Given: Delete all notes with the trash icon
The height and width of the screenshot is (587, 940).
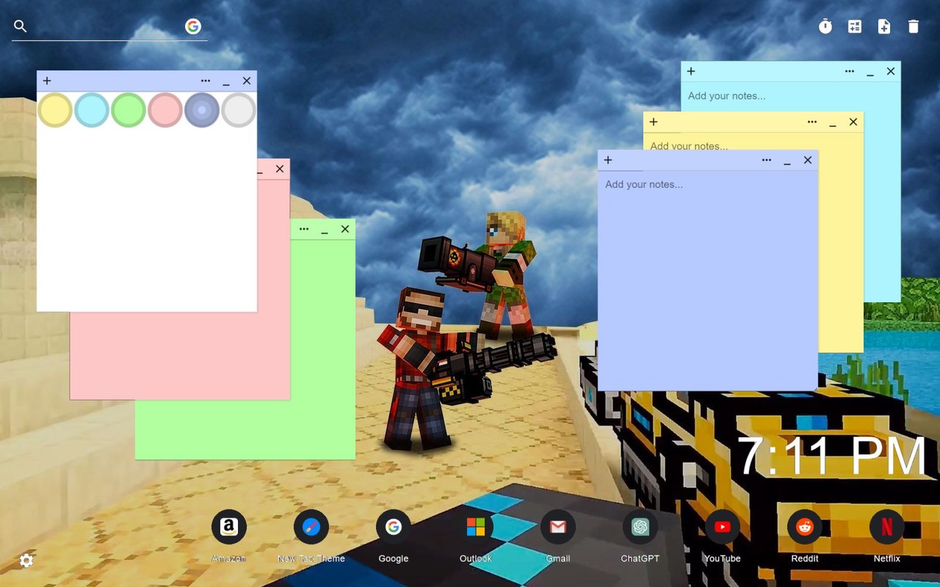Looking at the screenshot, I should tap(914, 26).
